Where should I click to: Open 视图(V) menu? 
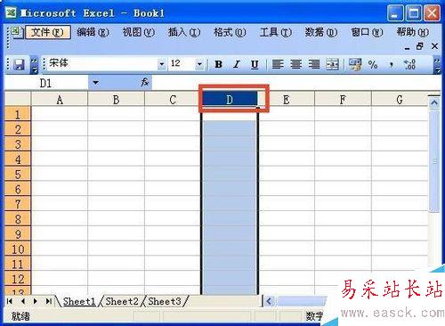coord(139,32)
